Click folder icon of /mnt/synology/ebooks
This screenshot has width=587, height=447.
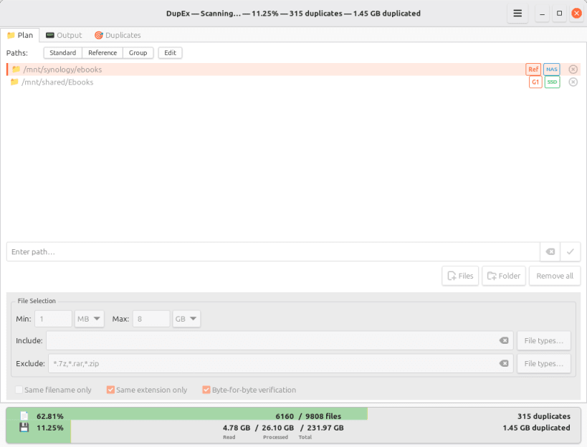pyautogui.click(x=16, y=69)
